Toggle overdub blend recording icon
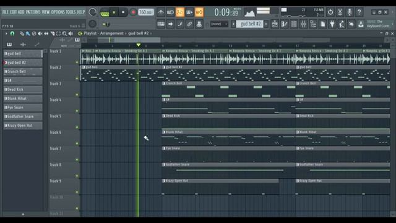Image resolution: width=396 pixels, height=223 pixels. [x=189, y=12]
